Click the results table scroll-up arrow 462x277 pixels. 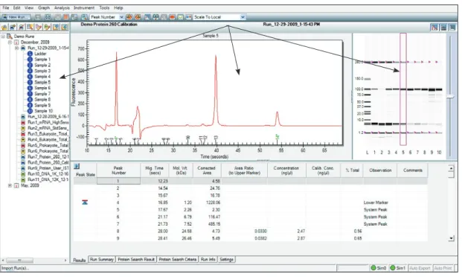click(x=451, y=168)
